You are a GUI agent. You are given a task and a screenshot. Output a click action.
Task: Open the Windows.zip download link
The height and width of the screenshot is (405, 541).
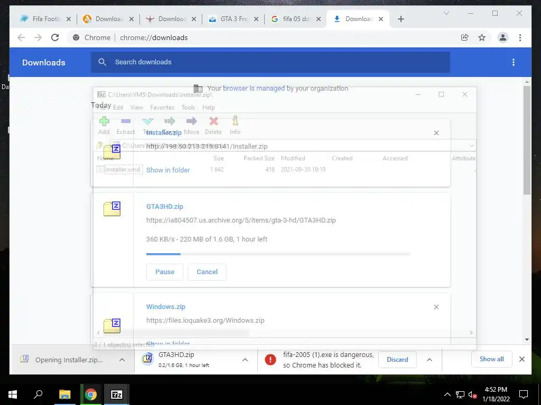165,307
